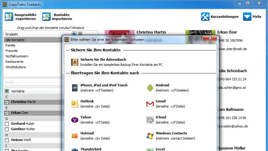Choose the Yahoo icon
Screen dimensions: 268x151
point(75,120)
